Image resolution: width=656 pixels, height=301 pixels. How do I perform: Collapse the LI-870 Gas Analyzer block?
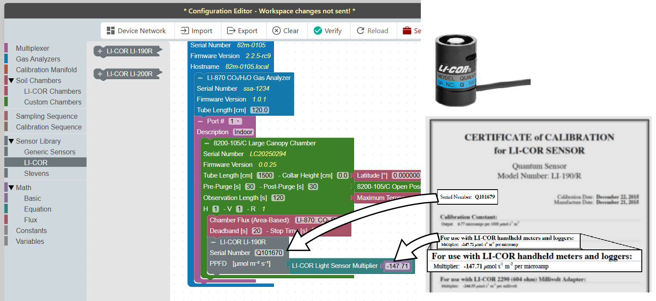pyautogui.click(x=200, y=78)
